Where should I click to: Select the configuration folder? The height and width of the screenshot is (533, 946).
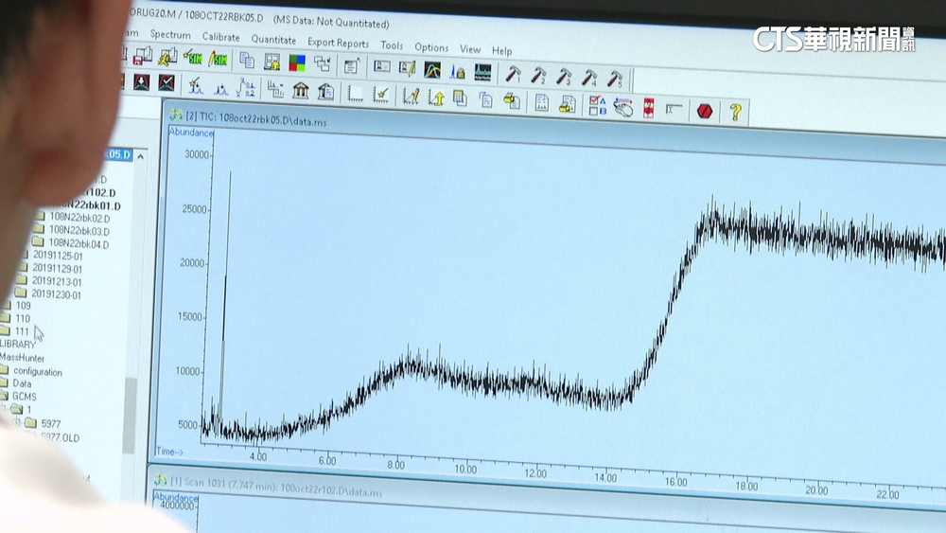click(38, 372)
